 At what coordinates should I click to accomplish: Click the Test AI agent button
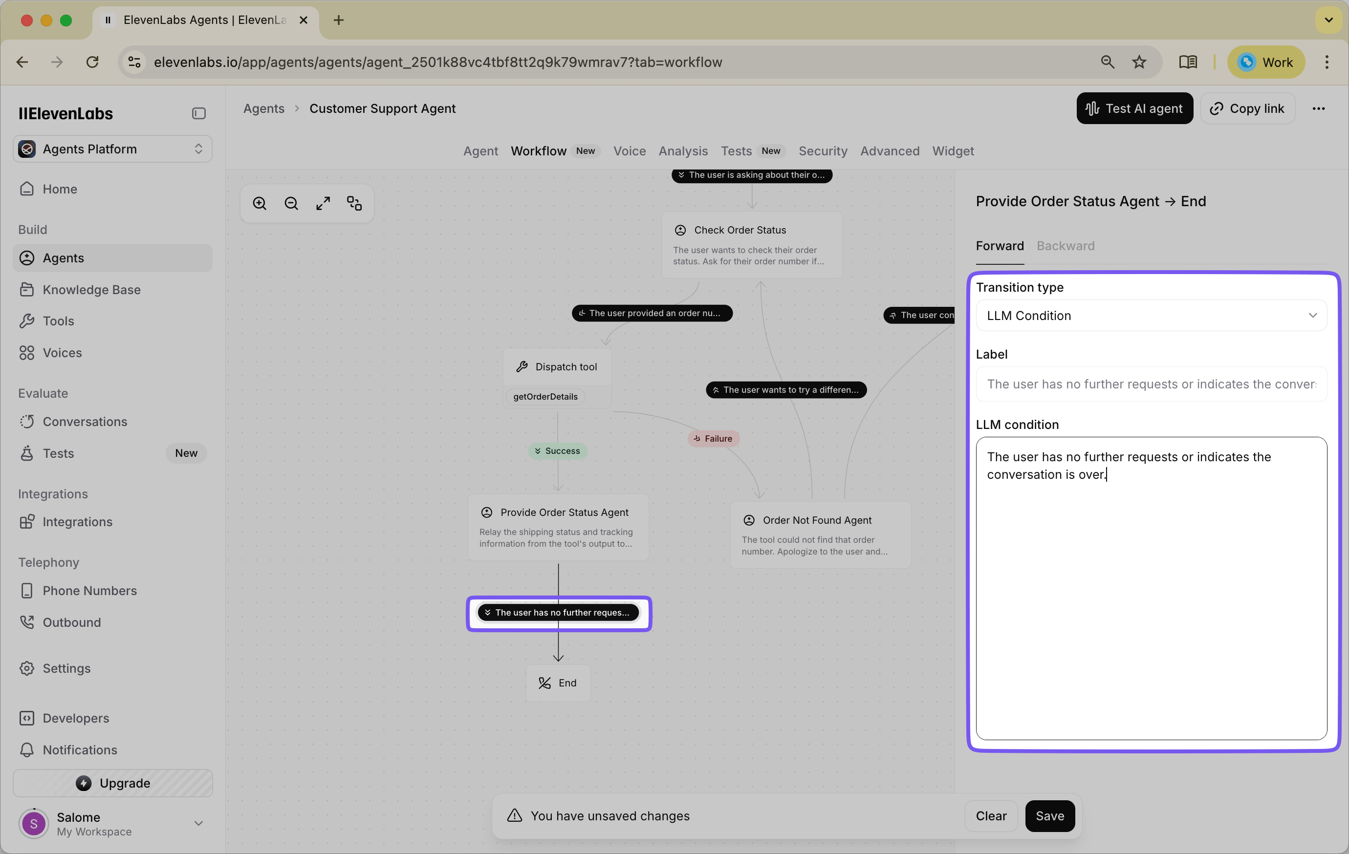(x=1134, y=108)
